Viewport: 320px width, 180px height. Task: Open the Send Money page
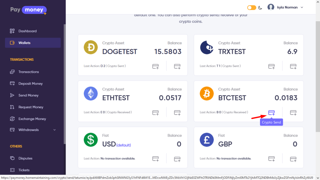click(28, 95)
